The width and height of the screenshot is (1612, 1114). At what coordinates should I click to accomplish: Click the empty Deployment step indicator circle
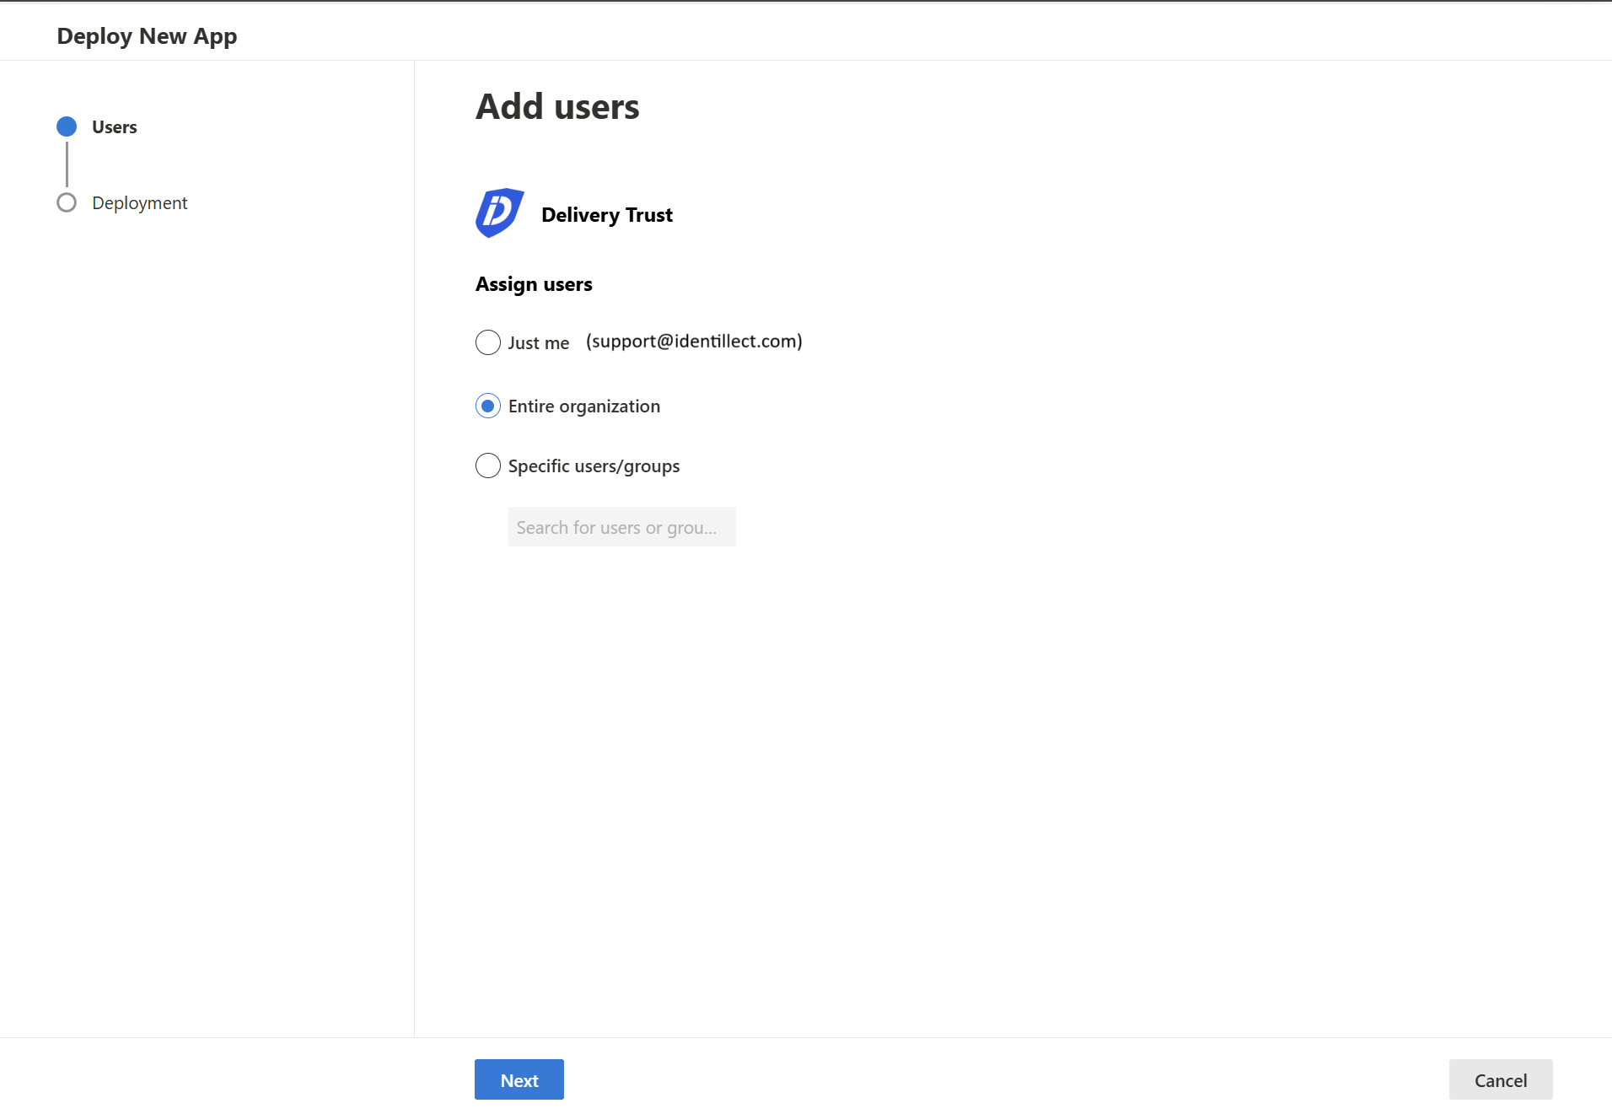pyautogui.click(x=67, y=202)
